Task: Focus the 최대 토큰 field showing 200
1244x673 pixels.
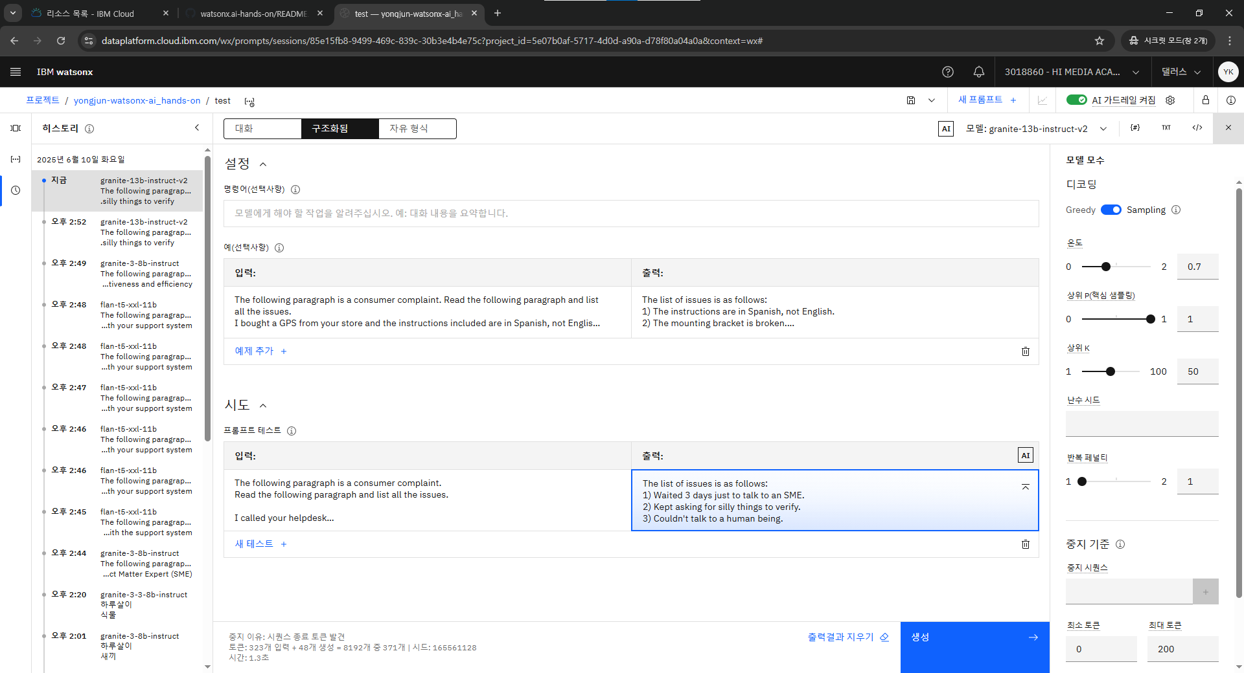Action: pyautogui.click(x=1183, y=649)
